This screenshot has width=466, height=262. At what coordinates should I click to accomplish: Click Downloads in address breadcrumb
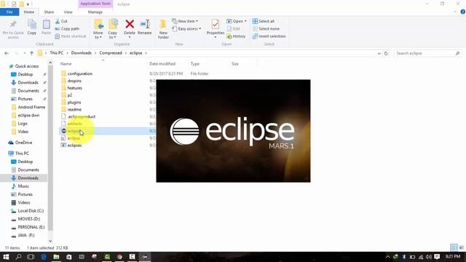[81, 53]
